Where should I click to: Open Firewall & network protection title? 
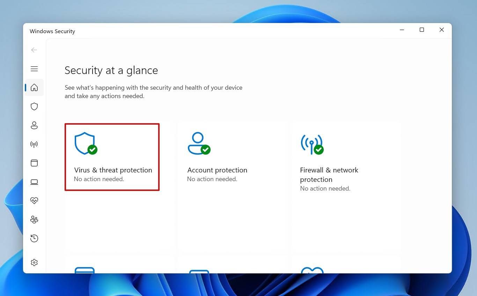click(x=329, y=175)
